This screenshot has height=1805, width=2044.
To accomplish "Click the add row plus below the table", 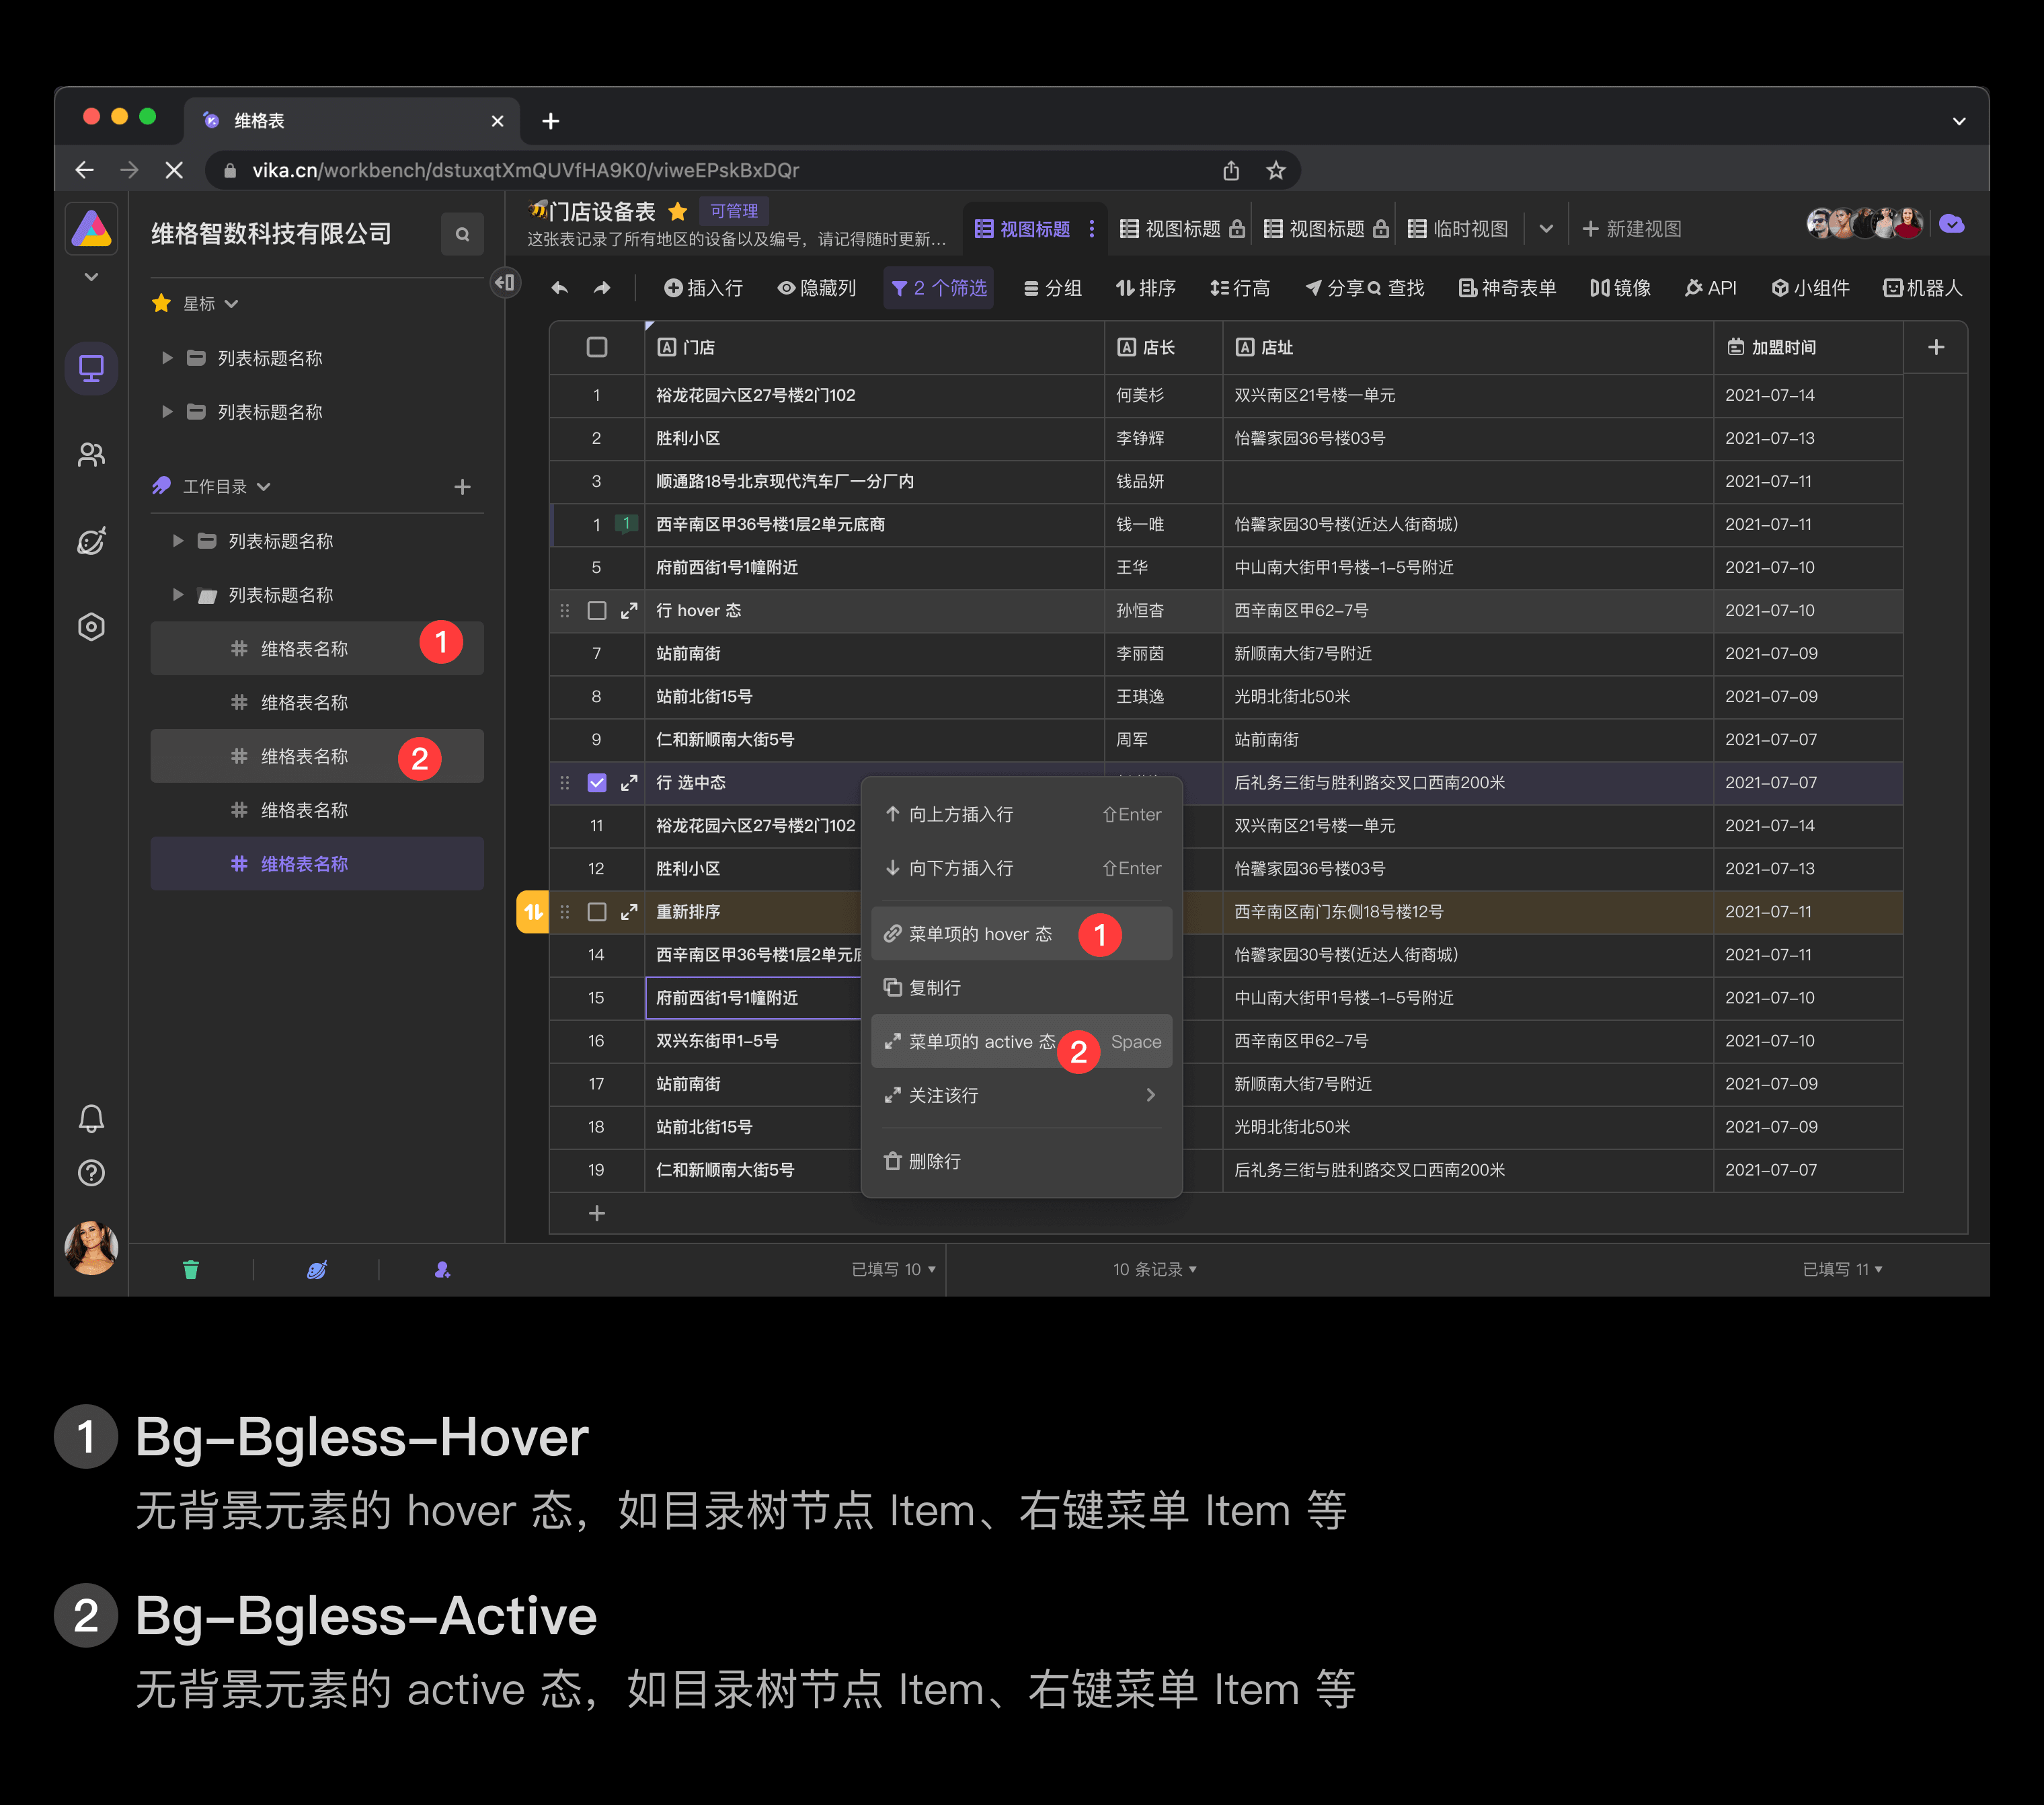I will pyautogui.click(x=597, y=1213).
